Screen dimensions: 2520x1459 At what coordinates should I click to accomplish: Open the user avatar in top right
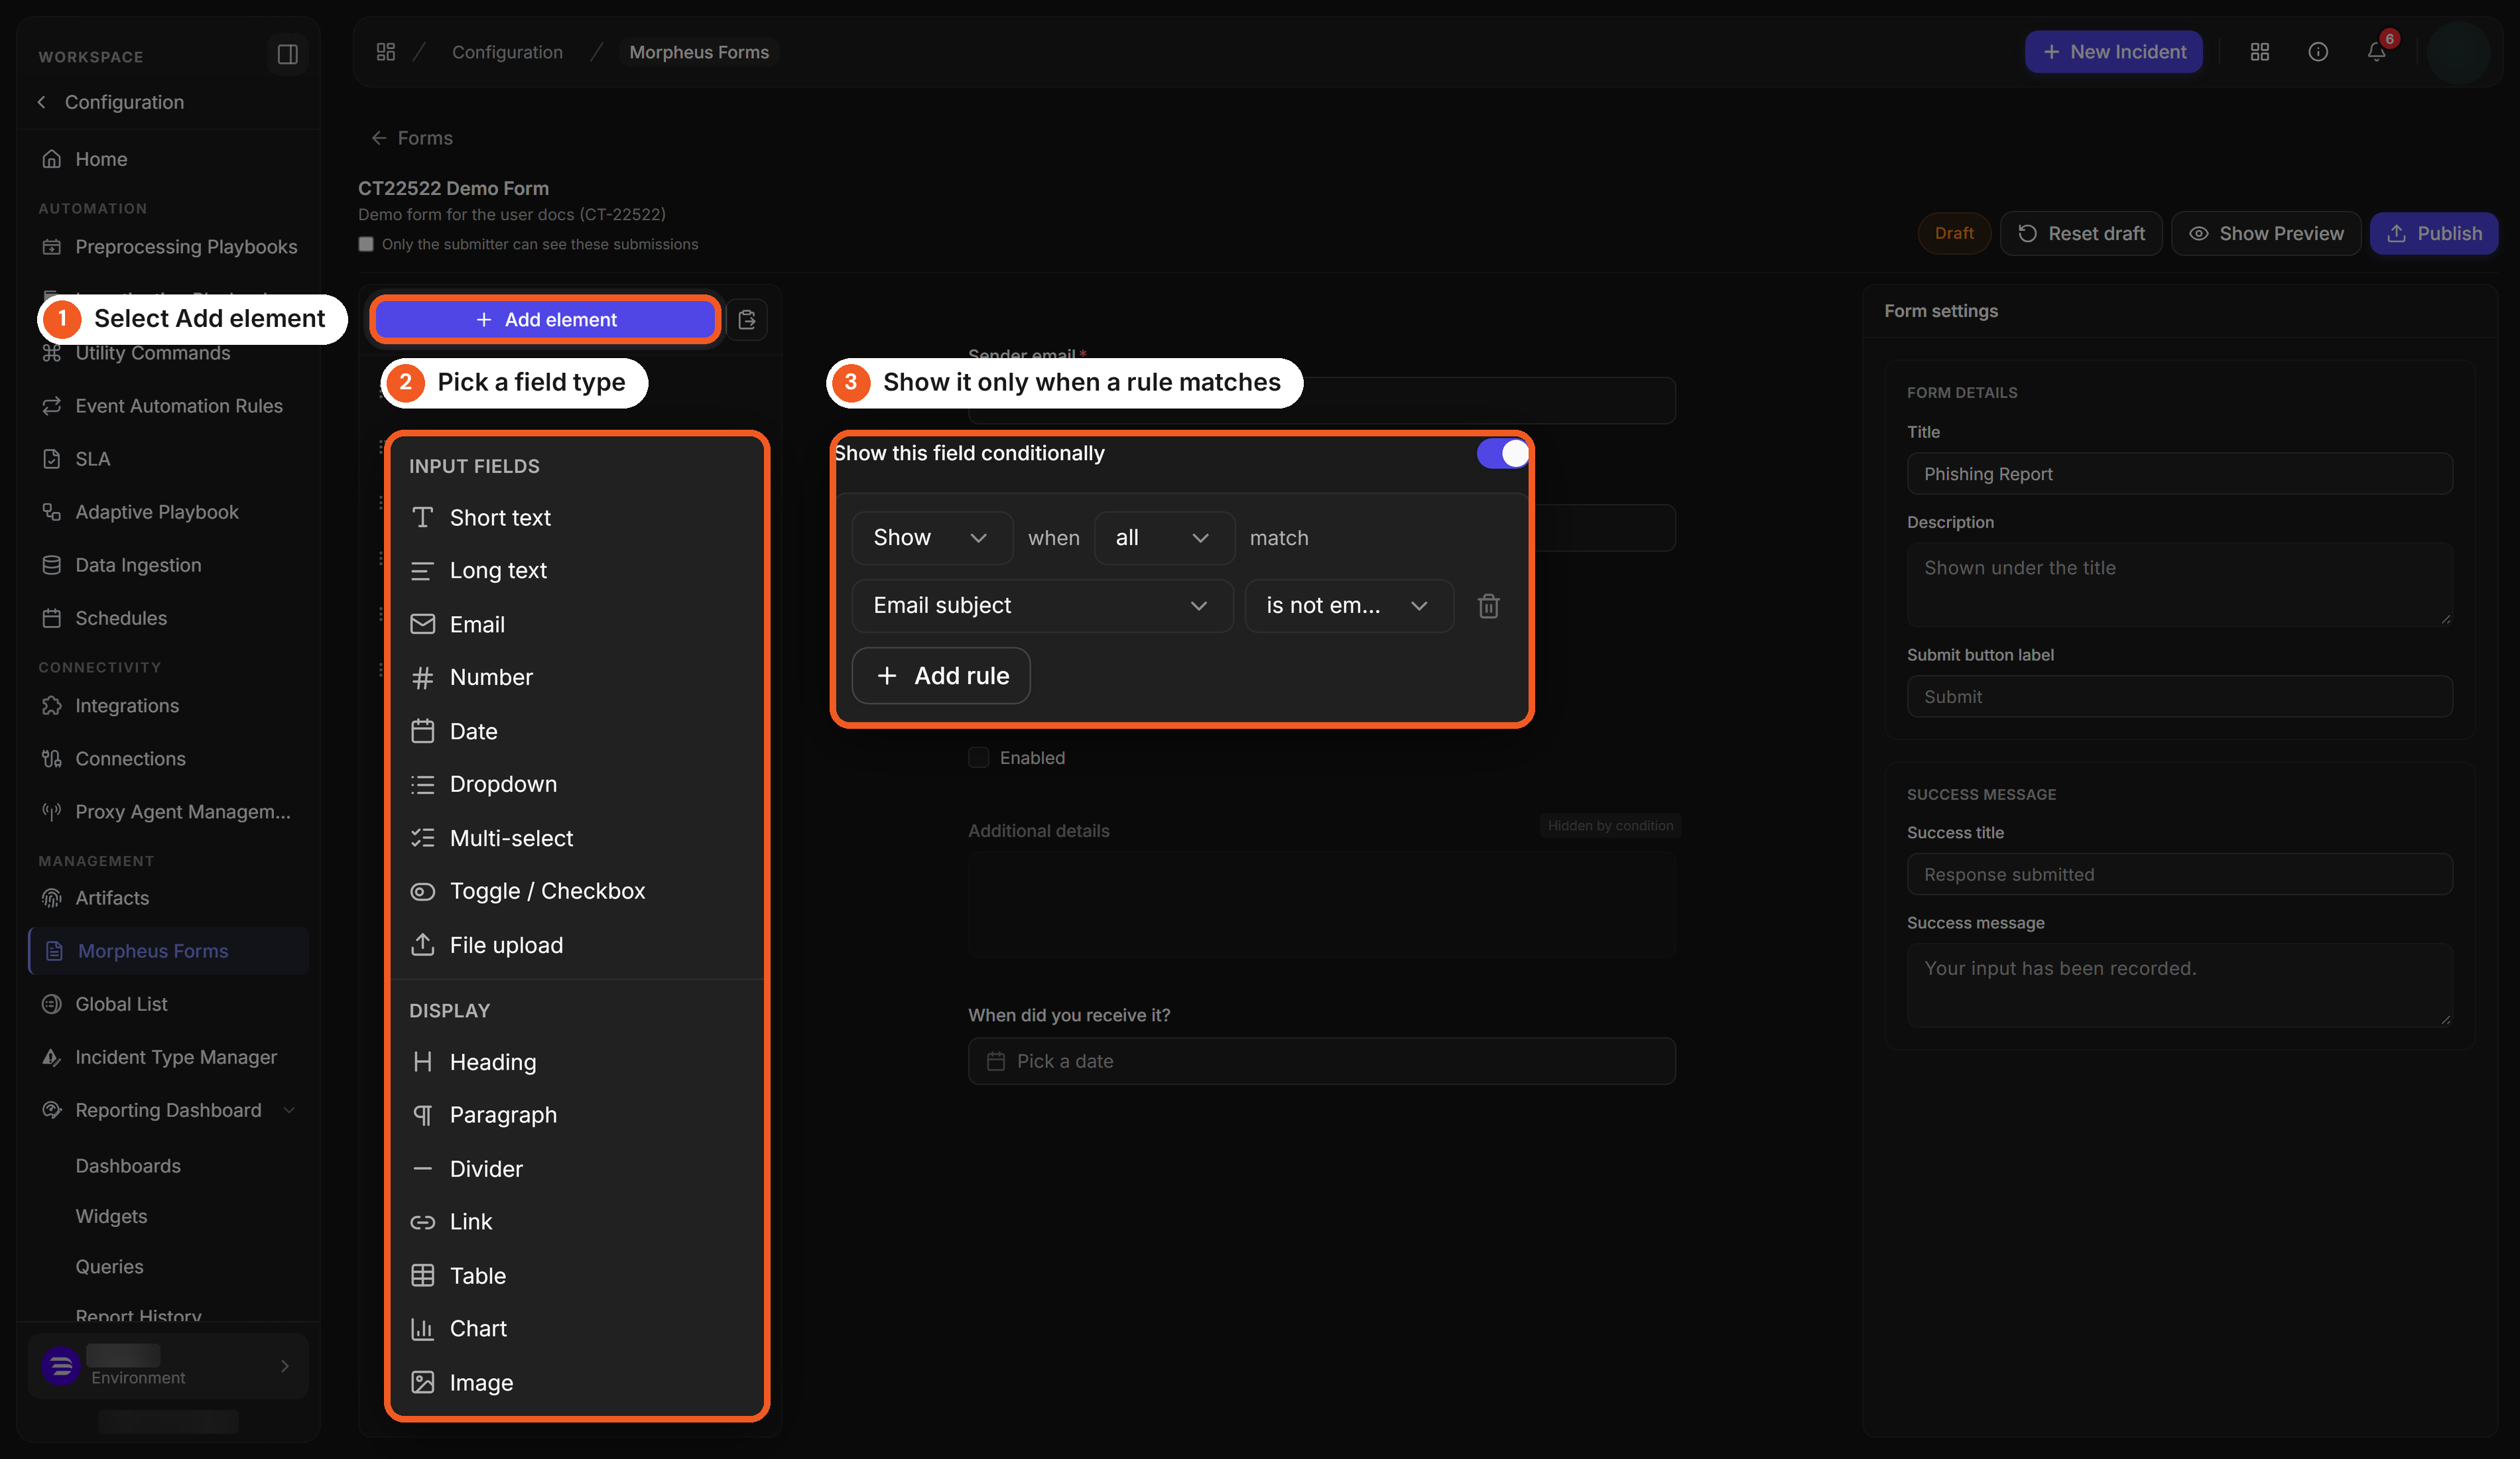2458,52
